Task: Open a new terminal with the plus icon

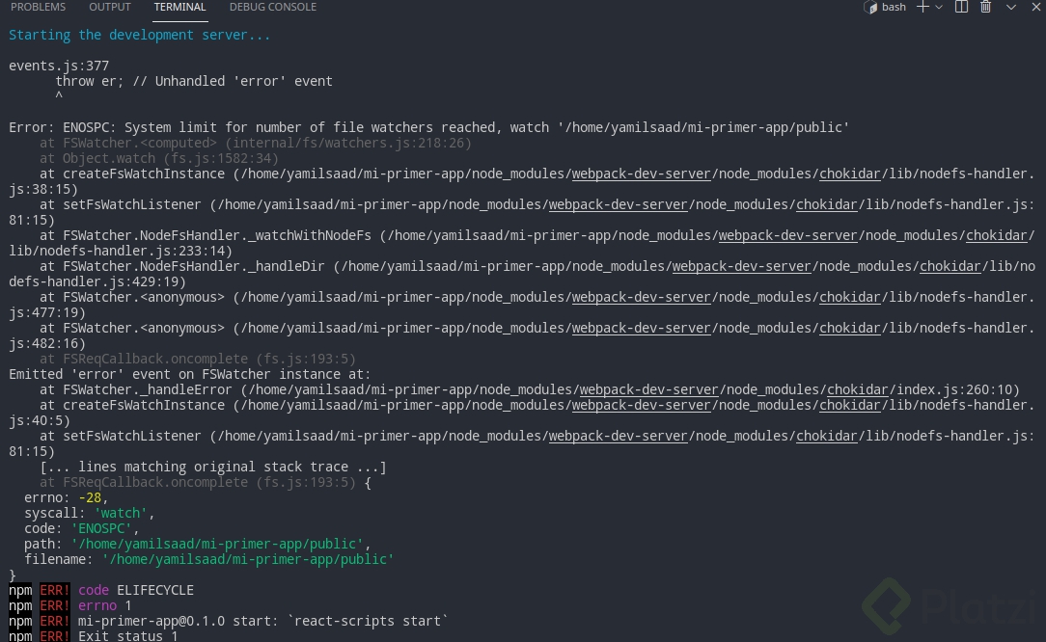Action: (922, 8)
